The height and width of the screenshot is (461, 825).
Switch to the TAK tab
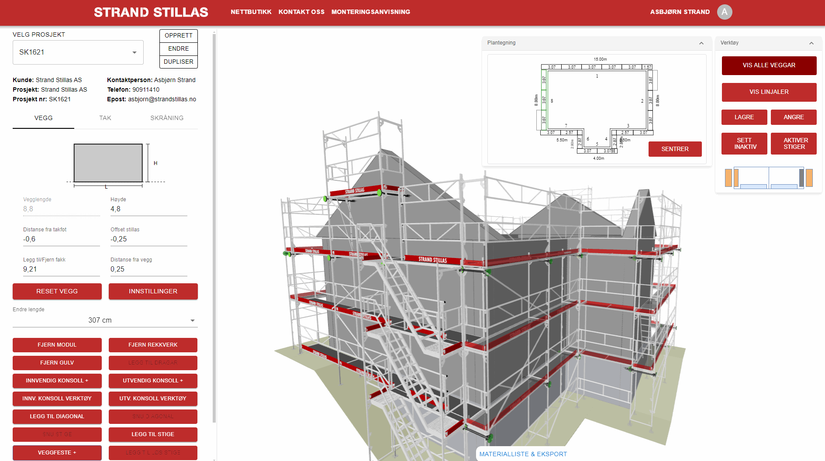click(105, 118)
